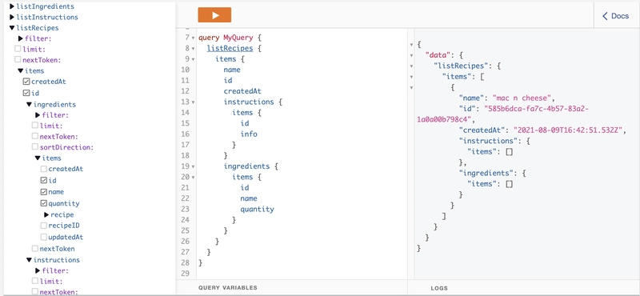
Task: Uncheck the createdAt field under listRecipes items
Action: point(26,82)
